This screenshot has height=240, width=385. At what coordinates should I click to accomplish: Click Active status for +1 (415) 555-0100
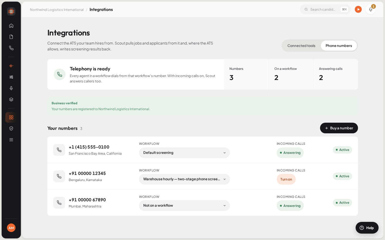click(342, 150)
